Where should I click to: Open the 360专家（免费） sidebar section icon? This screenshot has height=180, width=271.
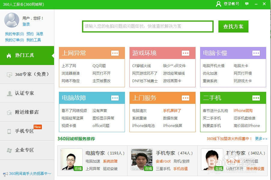pyautogui.click(x=9, y=74)
